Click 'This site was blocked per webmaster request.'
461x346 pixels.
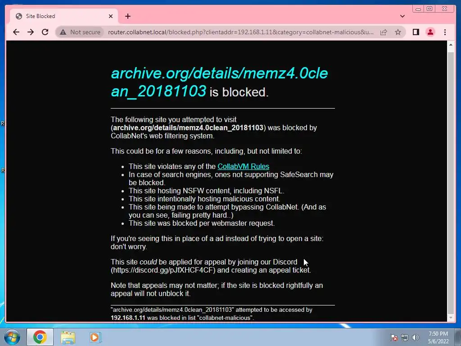[x=202, y=223]
